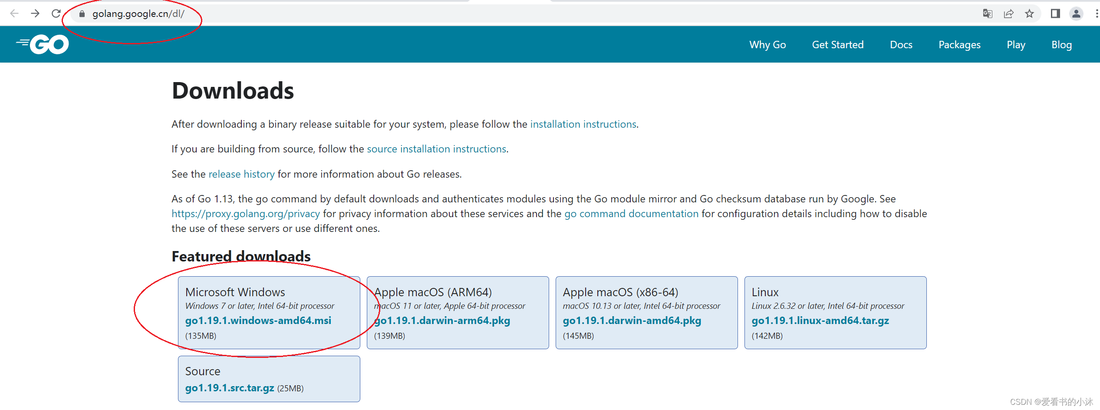Open Play in the navigation bar
The image size is (1100, 410).
(x=1016, y=45)
